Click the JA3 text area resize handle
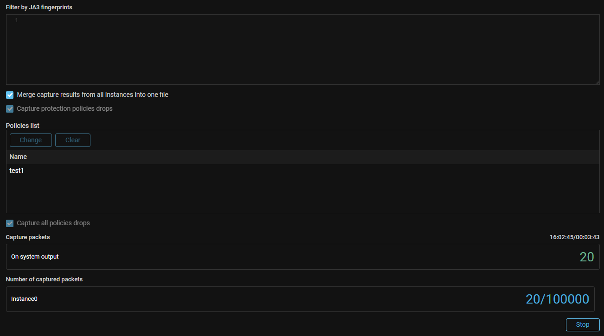Image resolution: width=604 pixels, height=336 pixels. coord(597,82)
